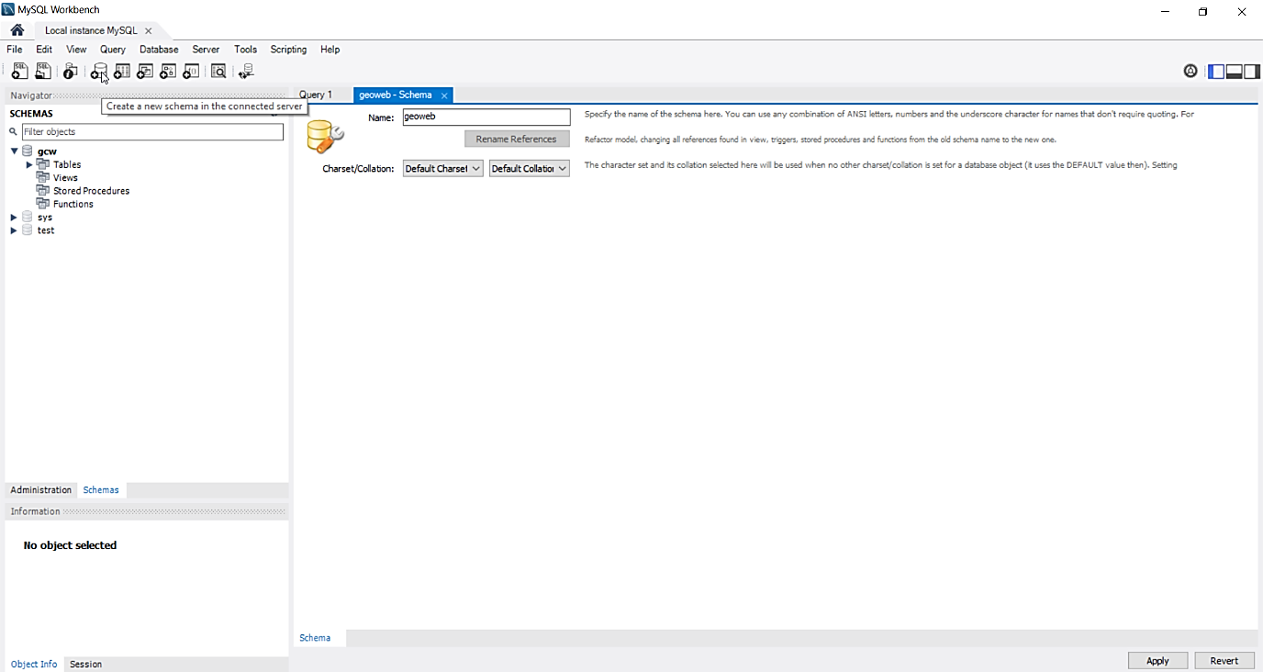The height and width of the screenshot is (672, 1263).
Task: Click the gcw database icon
Action: (x=28, y=151)
